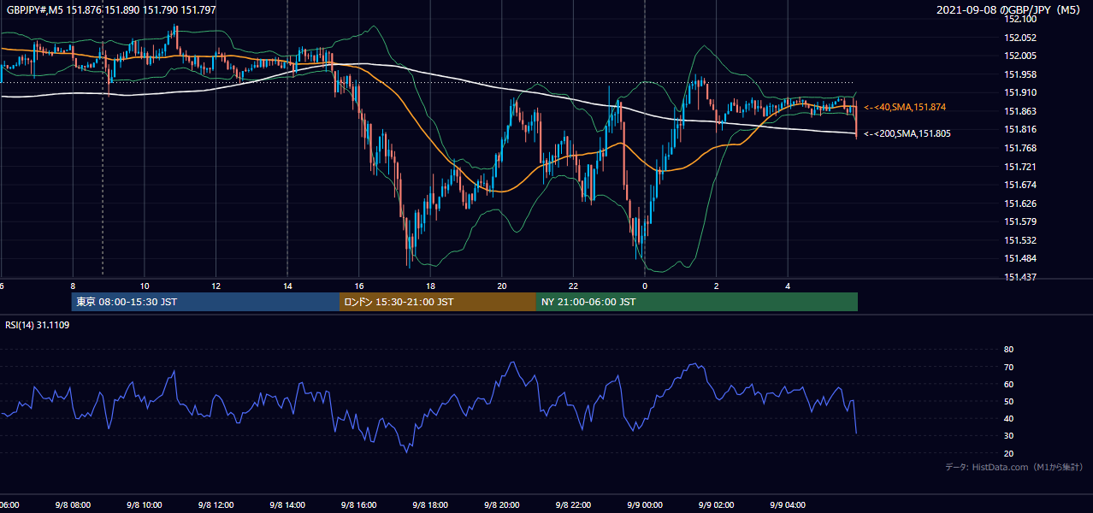Click the 151.958 price axis label
1093x513 pixels.
(x=1020, y=74)
